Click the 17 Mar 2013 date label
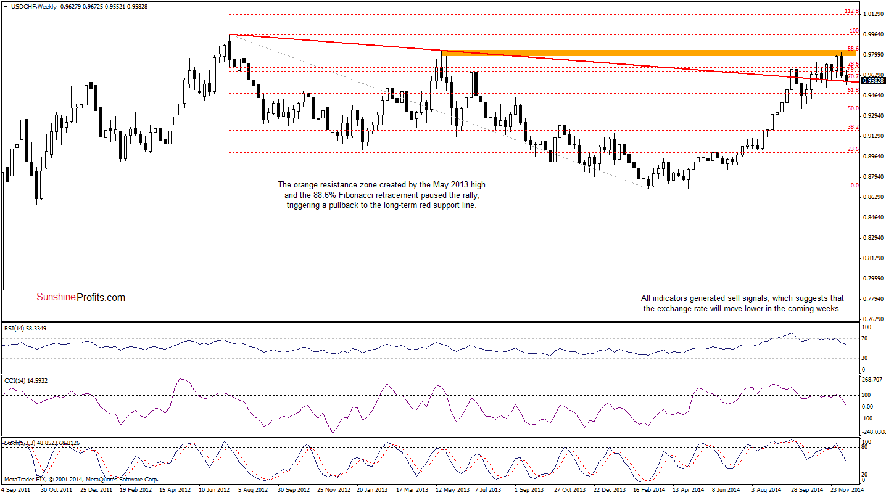The height and width of the screenshot is (495, 886). (x=411, y=489)
